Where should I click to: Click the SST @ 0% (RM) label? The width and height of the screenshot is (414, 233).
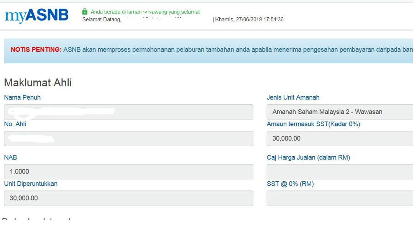click(291, 184)
